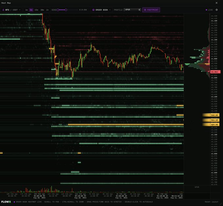Click the 09:30:00 PM time axis label
This screenshot has height=206, width=223.
(x=80, y=196)
